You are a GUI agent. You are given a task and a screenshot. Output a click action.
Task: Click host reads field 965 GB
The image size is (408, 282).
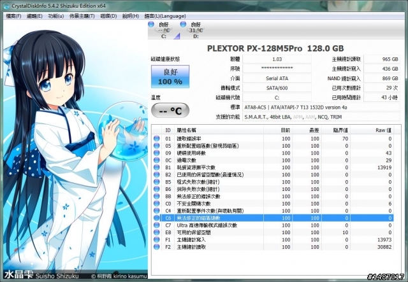click(382, 59)
